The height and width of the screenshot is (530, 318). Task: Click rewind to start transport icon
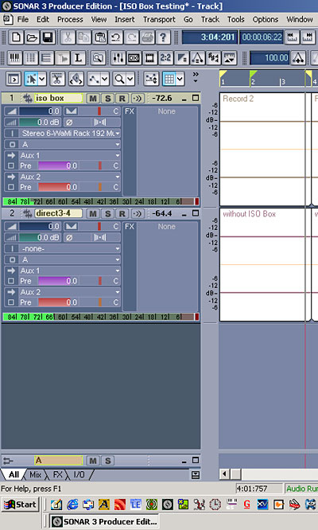292,37
